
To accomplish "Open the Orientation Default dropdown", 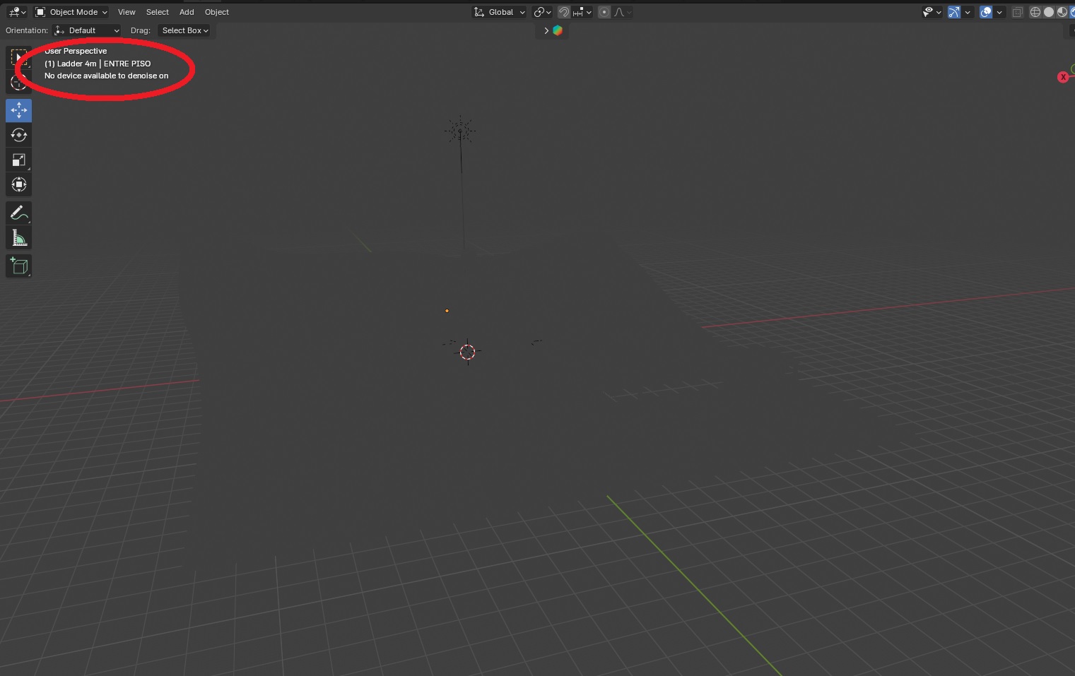I will [87, 30].
